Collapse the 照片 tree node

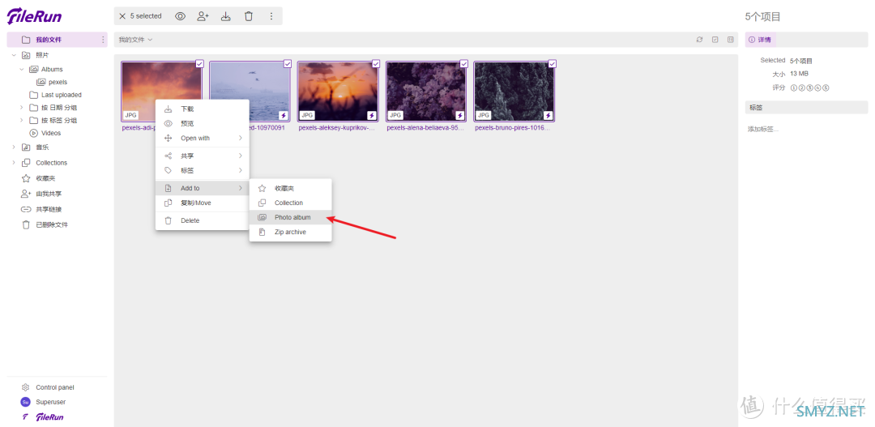14,55
